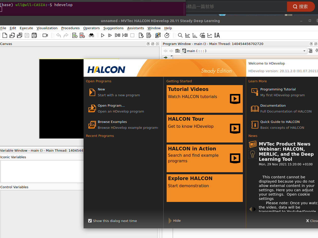The height and width of the screenshot is (238, 318).
Task: Expand Hide with its arrow in Getting Started
Action: click(x=170, y=220)
